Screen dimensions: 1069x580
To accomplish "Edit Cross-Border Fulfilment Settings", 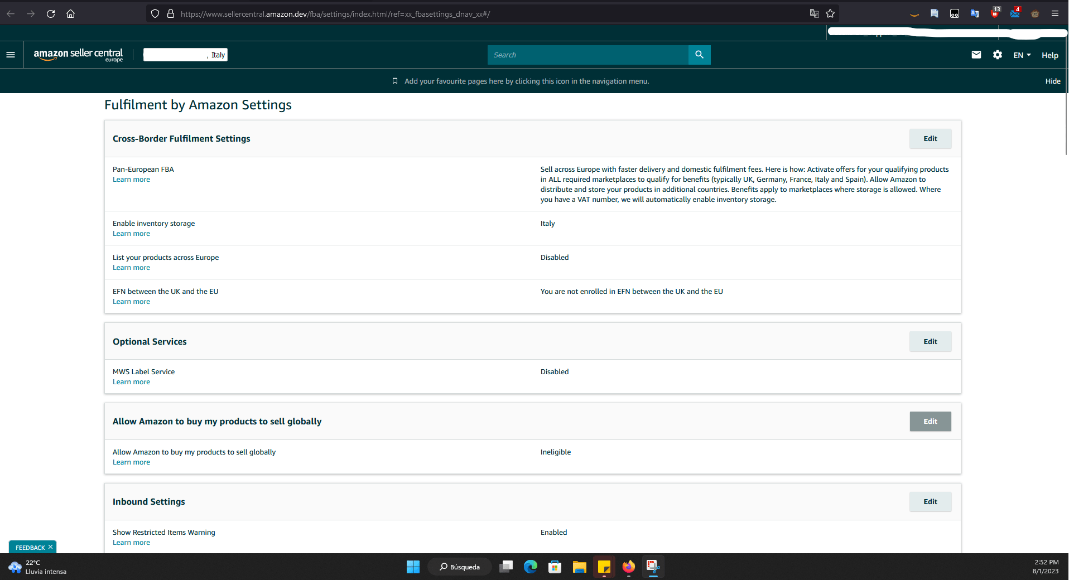I will [930, 139].
